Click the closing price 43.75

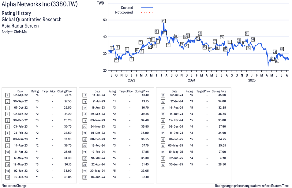pyautogui.click(x=145, y=101)
